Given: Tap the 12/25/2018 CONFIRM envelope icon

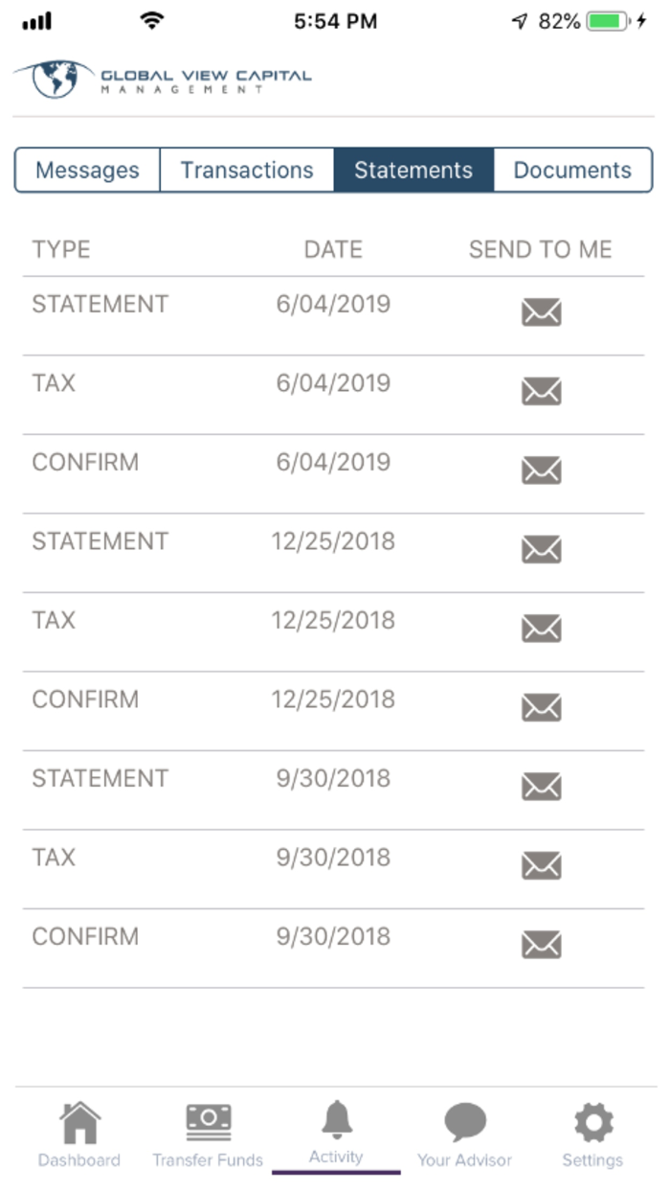Looking at the screenshot, I should 541,707.
